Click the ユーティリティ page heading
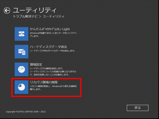The image size is (159, 119). pyautogui.click(x=35, y=10)
